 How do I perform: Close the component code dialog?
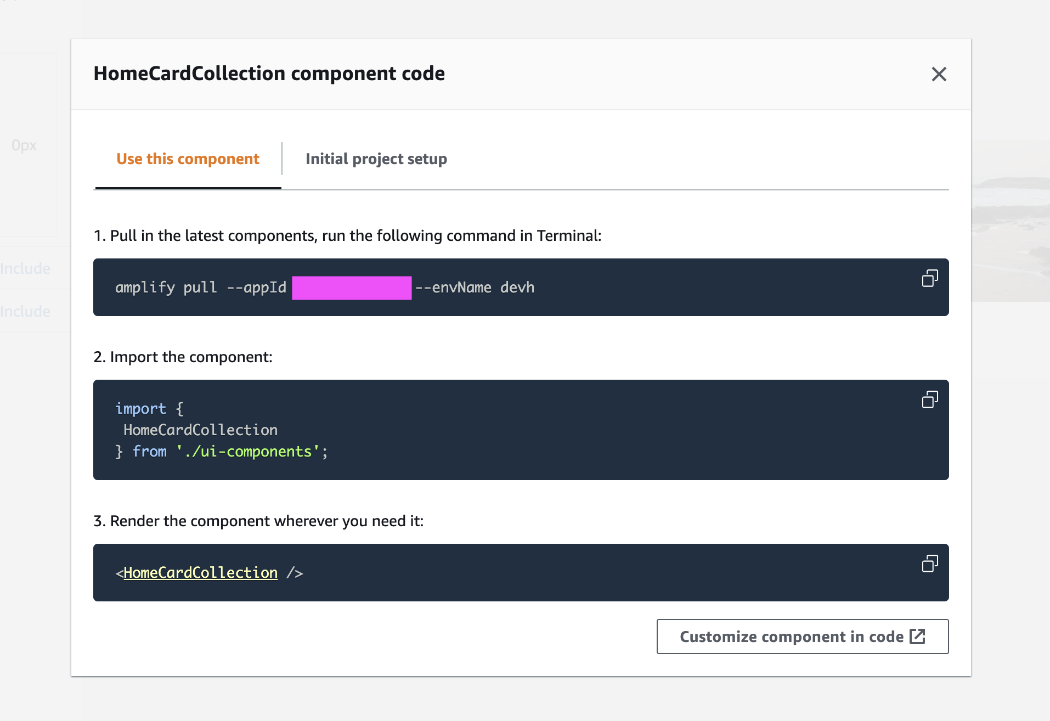pos(939,74)
